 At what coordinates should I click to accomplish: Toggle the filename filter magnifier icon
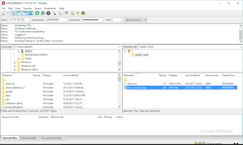(72, 13)
